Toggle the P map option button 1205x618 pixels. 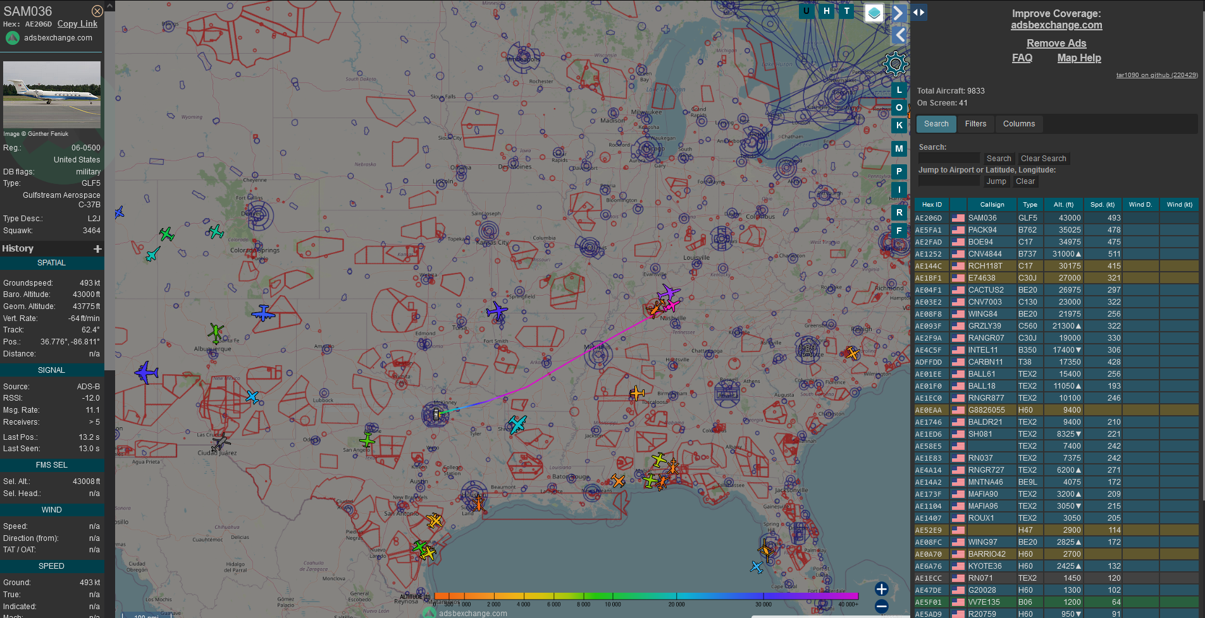point(899,171)
